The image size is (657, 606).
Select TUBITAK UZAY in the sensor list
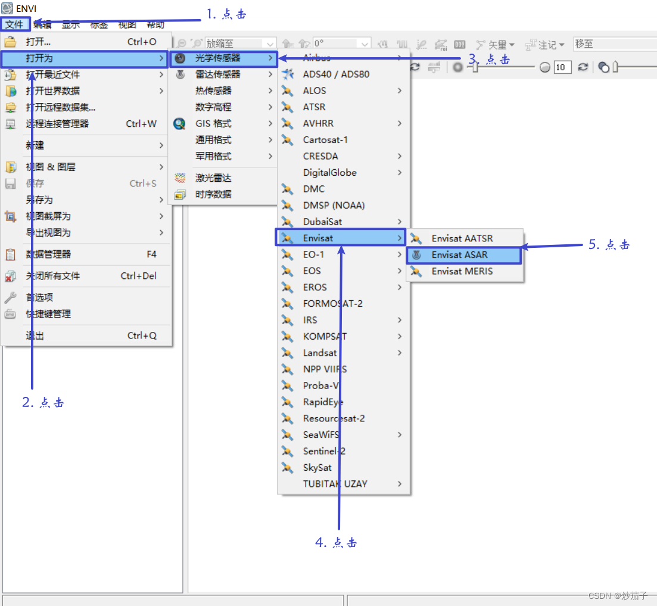pyautogui.click(x=344, y=484)
